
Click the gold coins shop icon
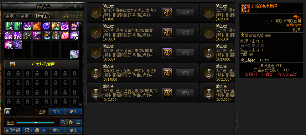[7, 112]
